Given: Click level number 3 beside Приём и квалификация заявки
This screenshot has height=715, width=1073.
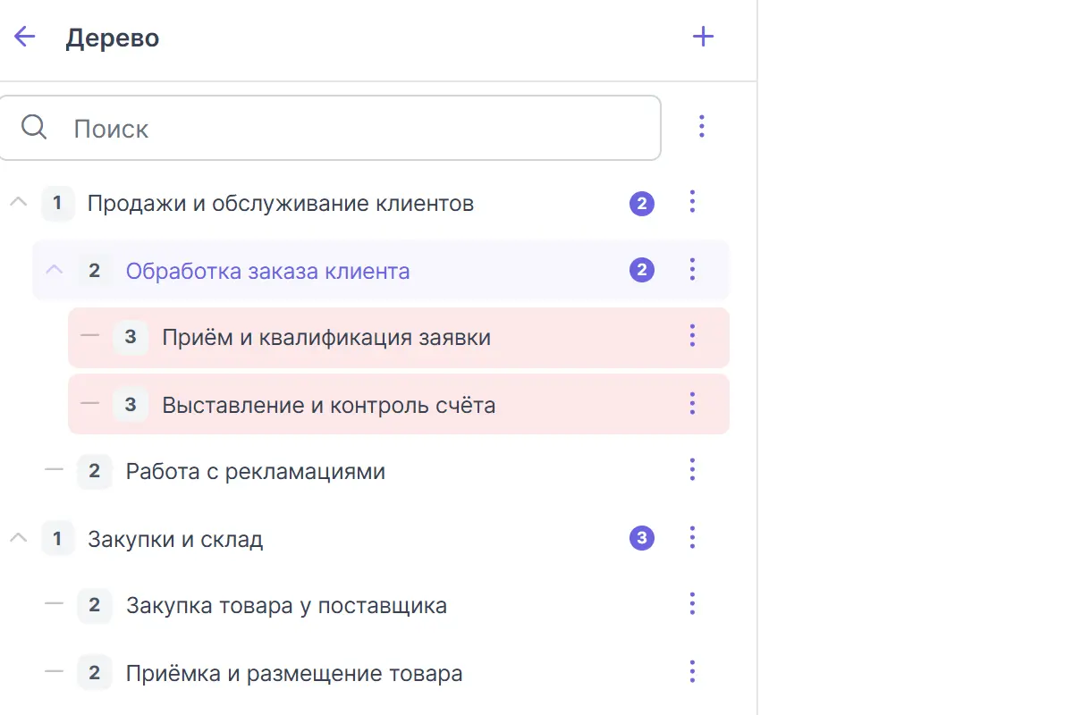Looking at the screenshot, I should pos(131,337).
